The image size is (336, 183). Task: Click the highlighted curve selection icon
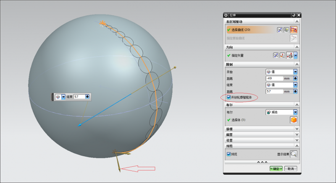pos(294,30)
